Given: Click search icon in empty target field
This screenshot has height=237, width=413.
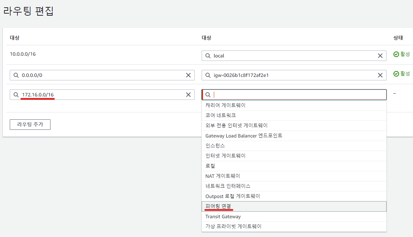Looking at the screenshot, I should click(x=208, y=95).
